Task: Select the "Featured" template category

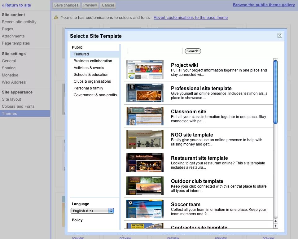Action: click(81, 54)
